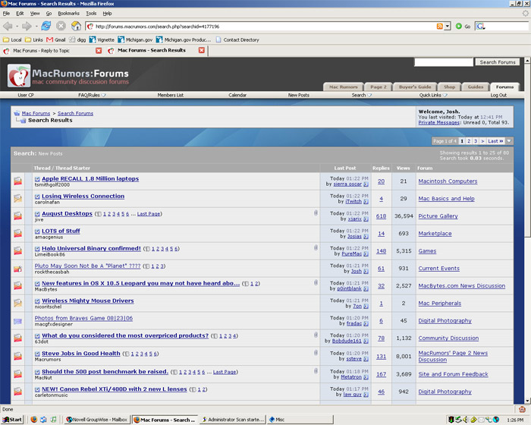Image resolution: width=531 pixels, height=425 pixels.
Task: Click the MacRumors apple logo
Action: tap(19, 76)
